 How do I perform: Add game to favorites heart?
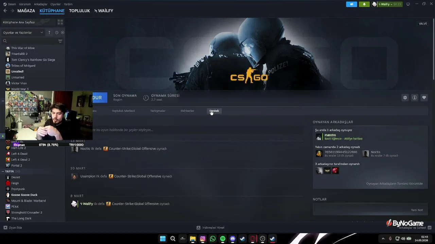pos(424,98)
